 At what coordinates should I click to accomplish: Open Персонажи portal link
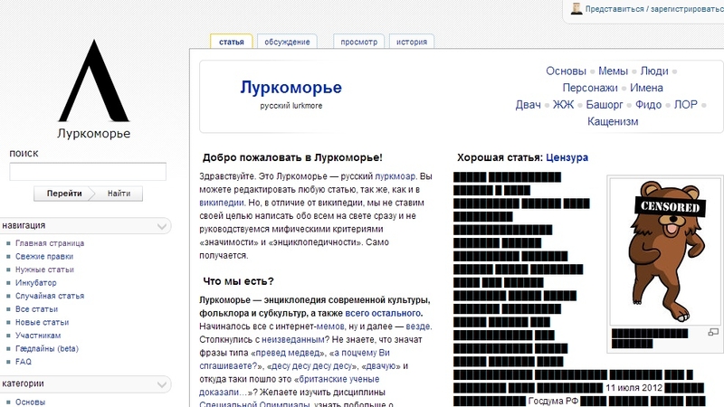(x=590, y=88)
